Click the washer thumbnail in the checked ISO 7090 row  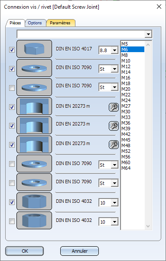(x=34, y=68)
